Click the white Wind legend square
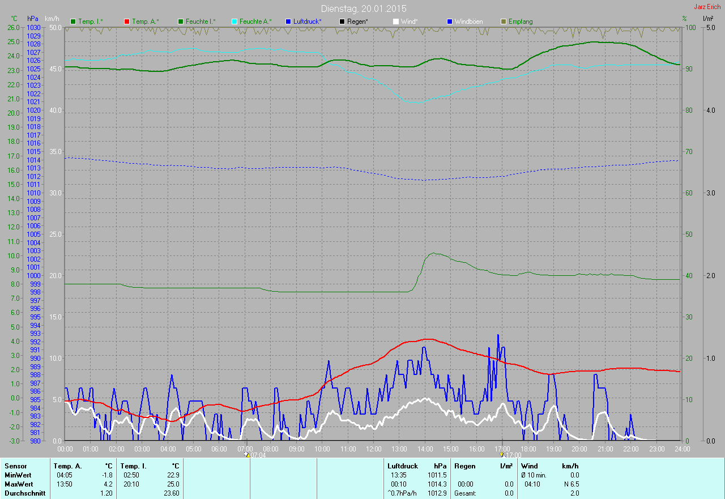 396,22
